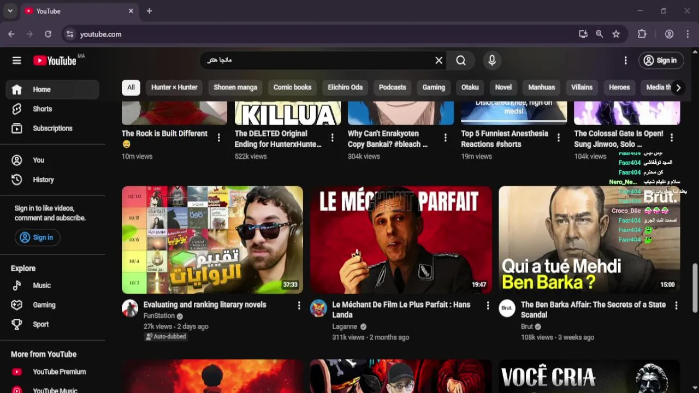Select the Eiichiro Oda chip
Screen dimensions: 699x393
click(x=345, y=87)
